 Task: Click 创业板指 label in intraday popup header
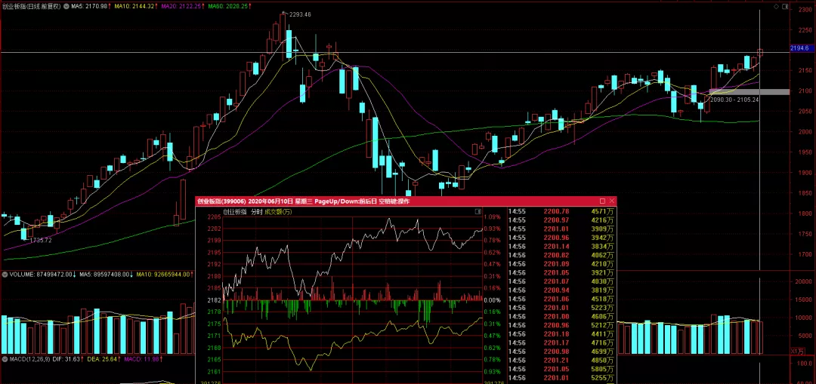click(x=235, y=212)
